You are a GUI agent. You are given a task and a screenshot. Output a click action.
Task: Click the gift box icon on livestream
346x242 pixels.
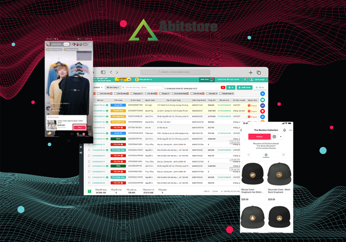(x=84, y=134)
